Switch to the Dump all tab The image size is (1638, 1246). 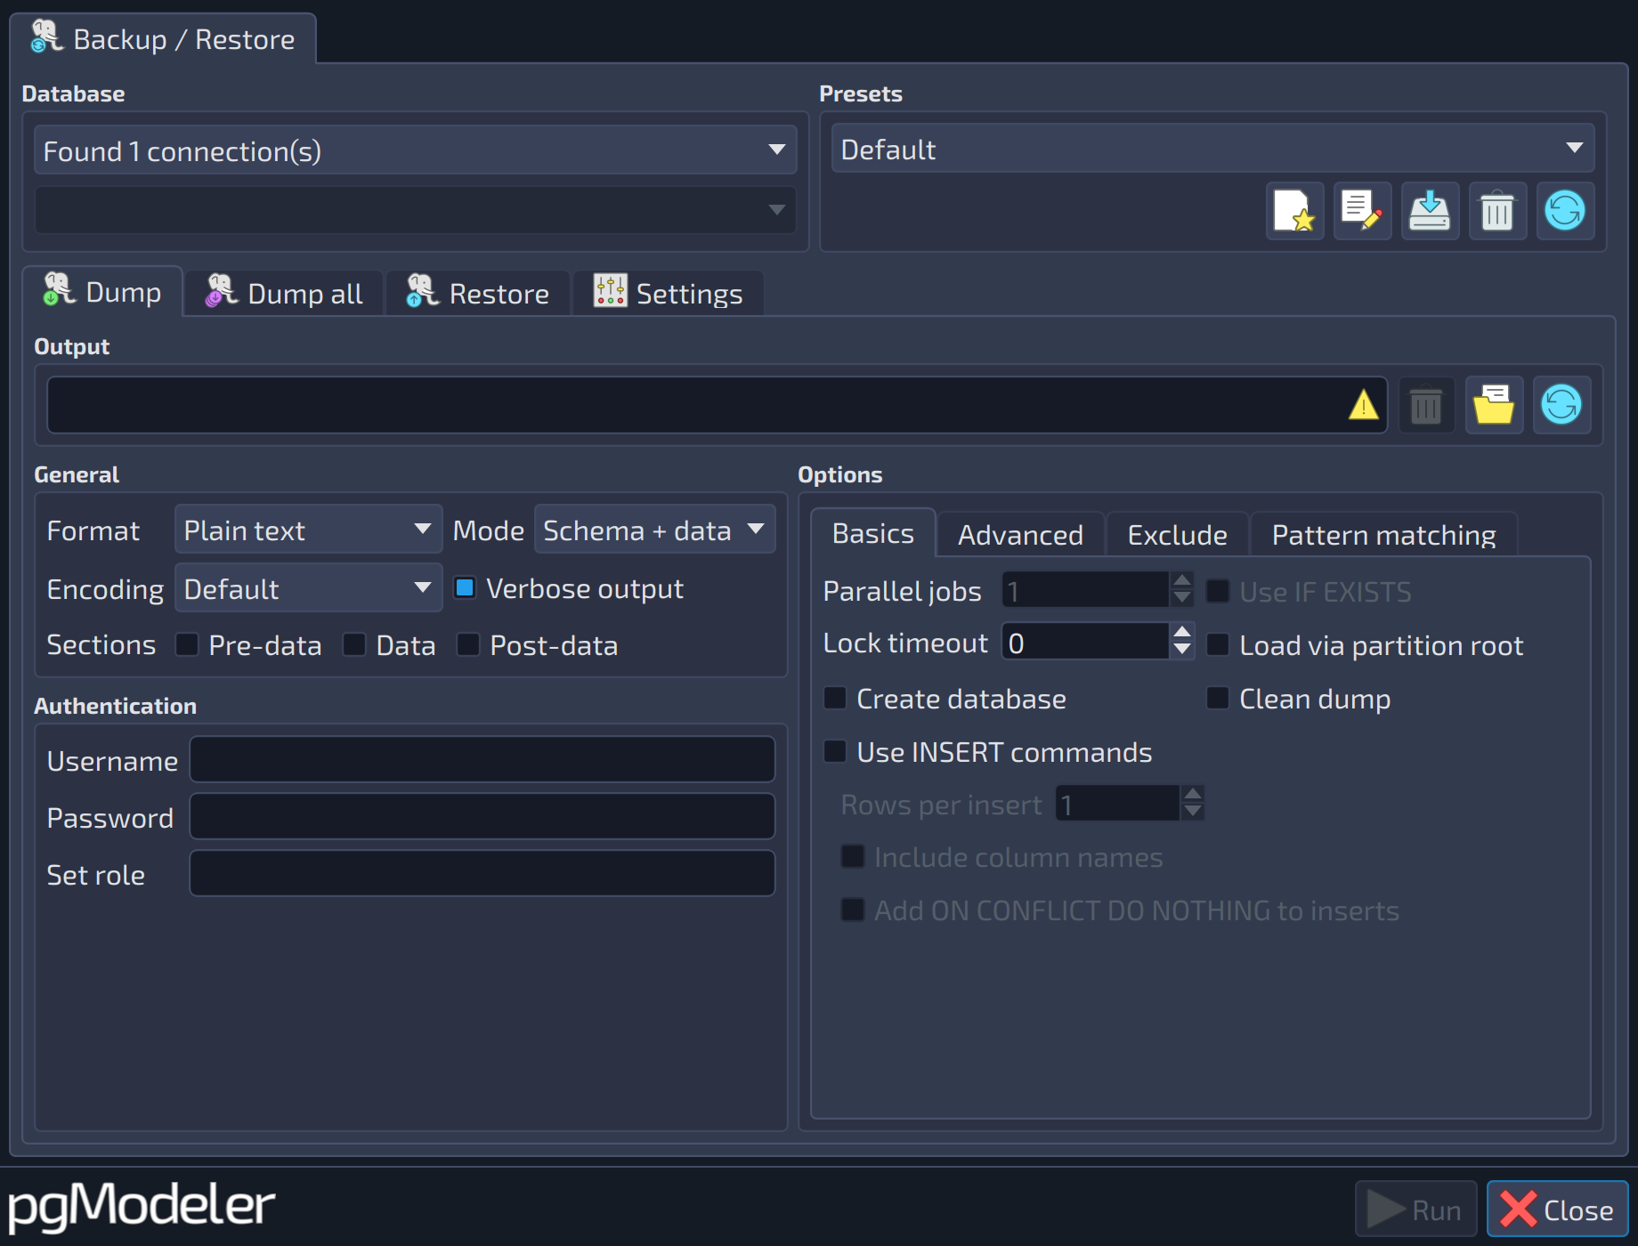(x=284, y=293)
